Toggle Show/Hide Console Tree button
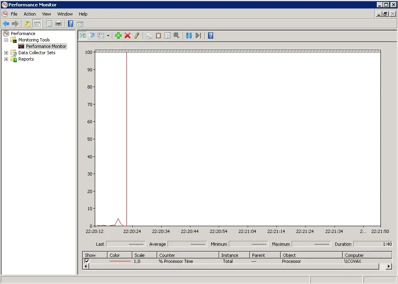 click(x=37, y=24)
